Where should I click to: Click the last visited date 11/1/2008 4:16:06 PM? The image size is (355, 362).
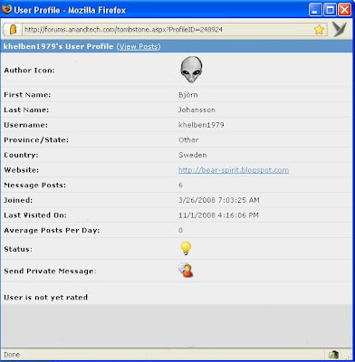tap(218, 215)
